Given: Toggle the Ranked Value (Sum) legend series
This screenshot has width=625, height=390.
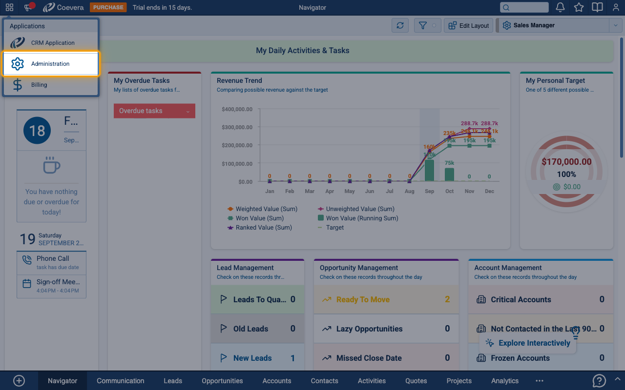Looking at the screenshot, I should point(260,227).
